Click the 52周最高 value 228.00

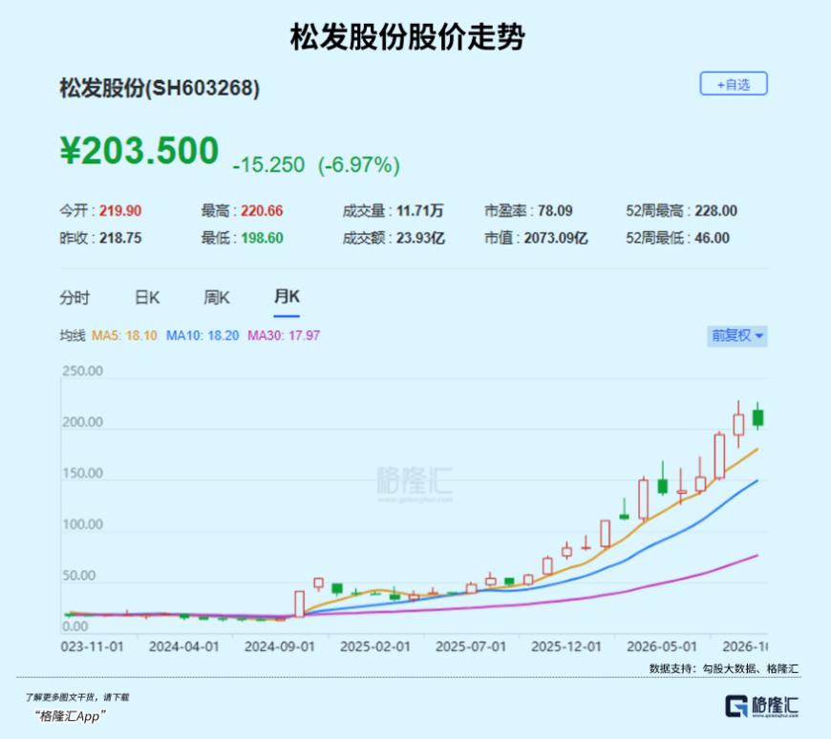716,211
